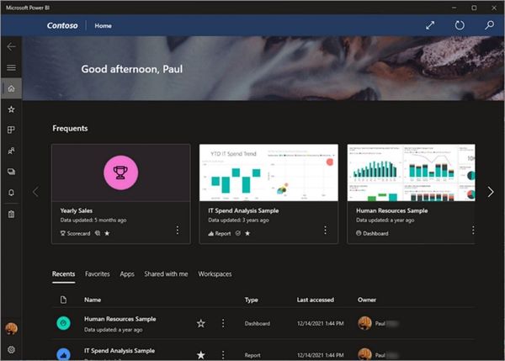Switch to the Apps tab

(x=127, y=274)
